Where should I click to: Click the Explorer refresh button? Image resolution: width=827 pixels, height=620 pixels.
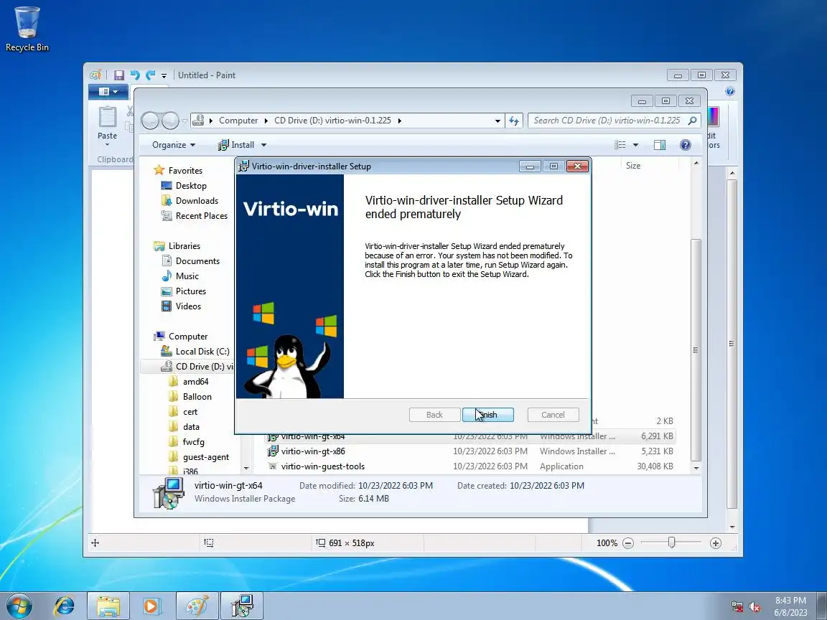click(514, 121)
